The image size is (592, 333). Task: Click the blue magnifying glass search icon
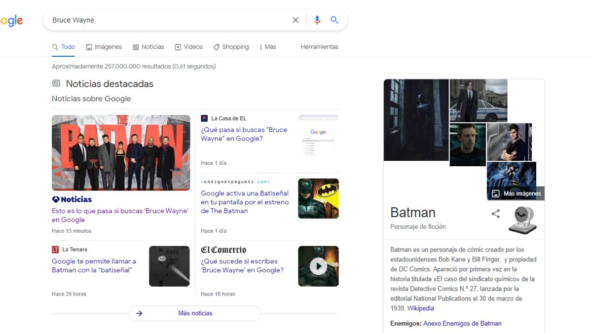pyautogui.click(x=334, y=20)
